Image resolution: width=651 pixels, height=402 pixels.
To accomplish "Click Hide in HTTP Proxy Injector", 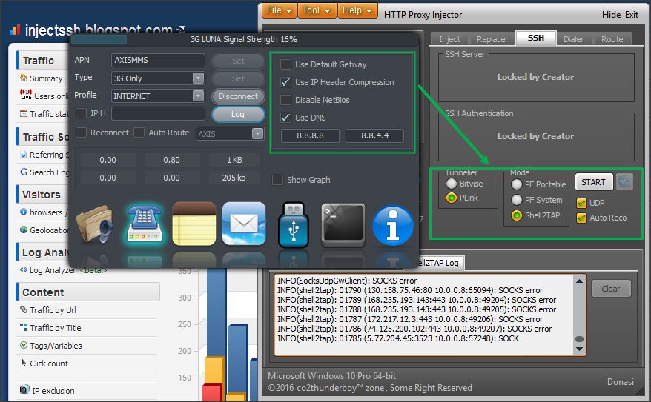I will tap(611, 15).
